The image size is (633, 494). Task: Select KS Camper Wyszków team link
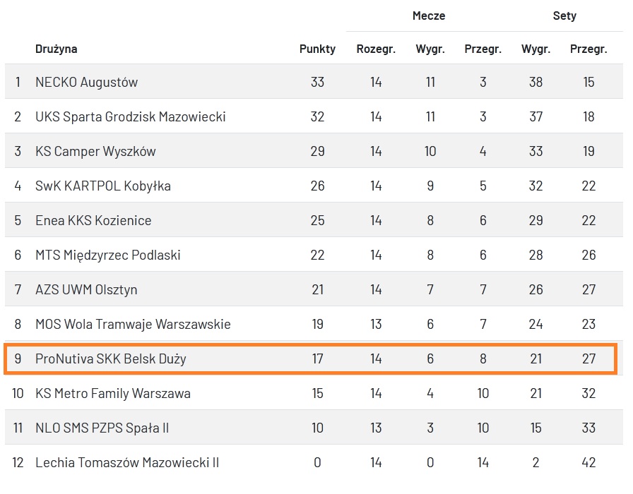[95, 151]
